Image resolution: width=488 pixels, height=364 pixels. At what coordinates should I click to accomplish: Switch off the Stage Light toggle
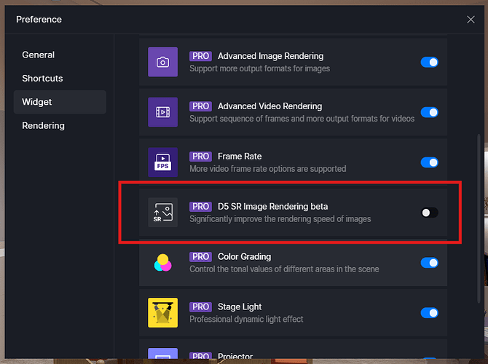(x=429, y=313)
